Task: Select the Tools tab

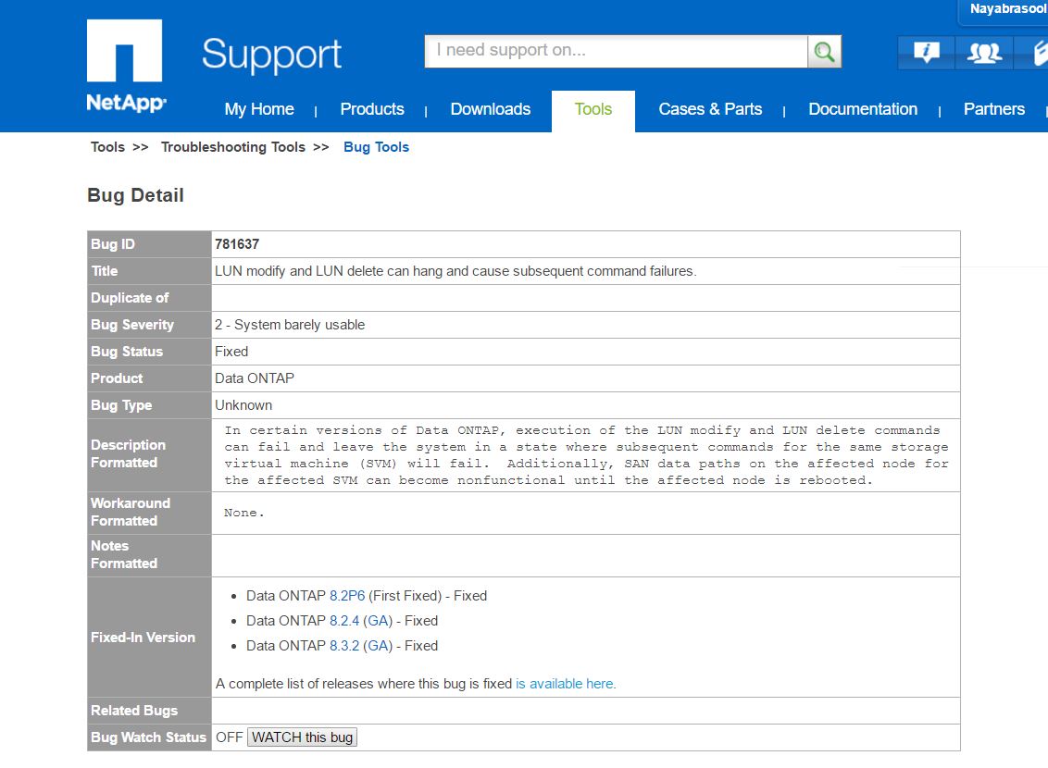Action: 593,110
